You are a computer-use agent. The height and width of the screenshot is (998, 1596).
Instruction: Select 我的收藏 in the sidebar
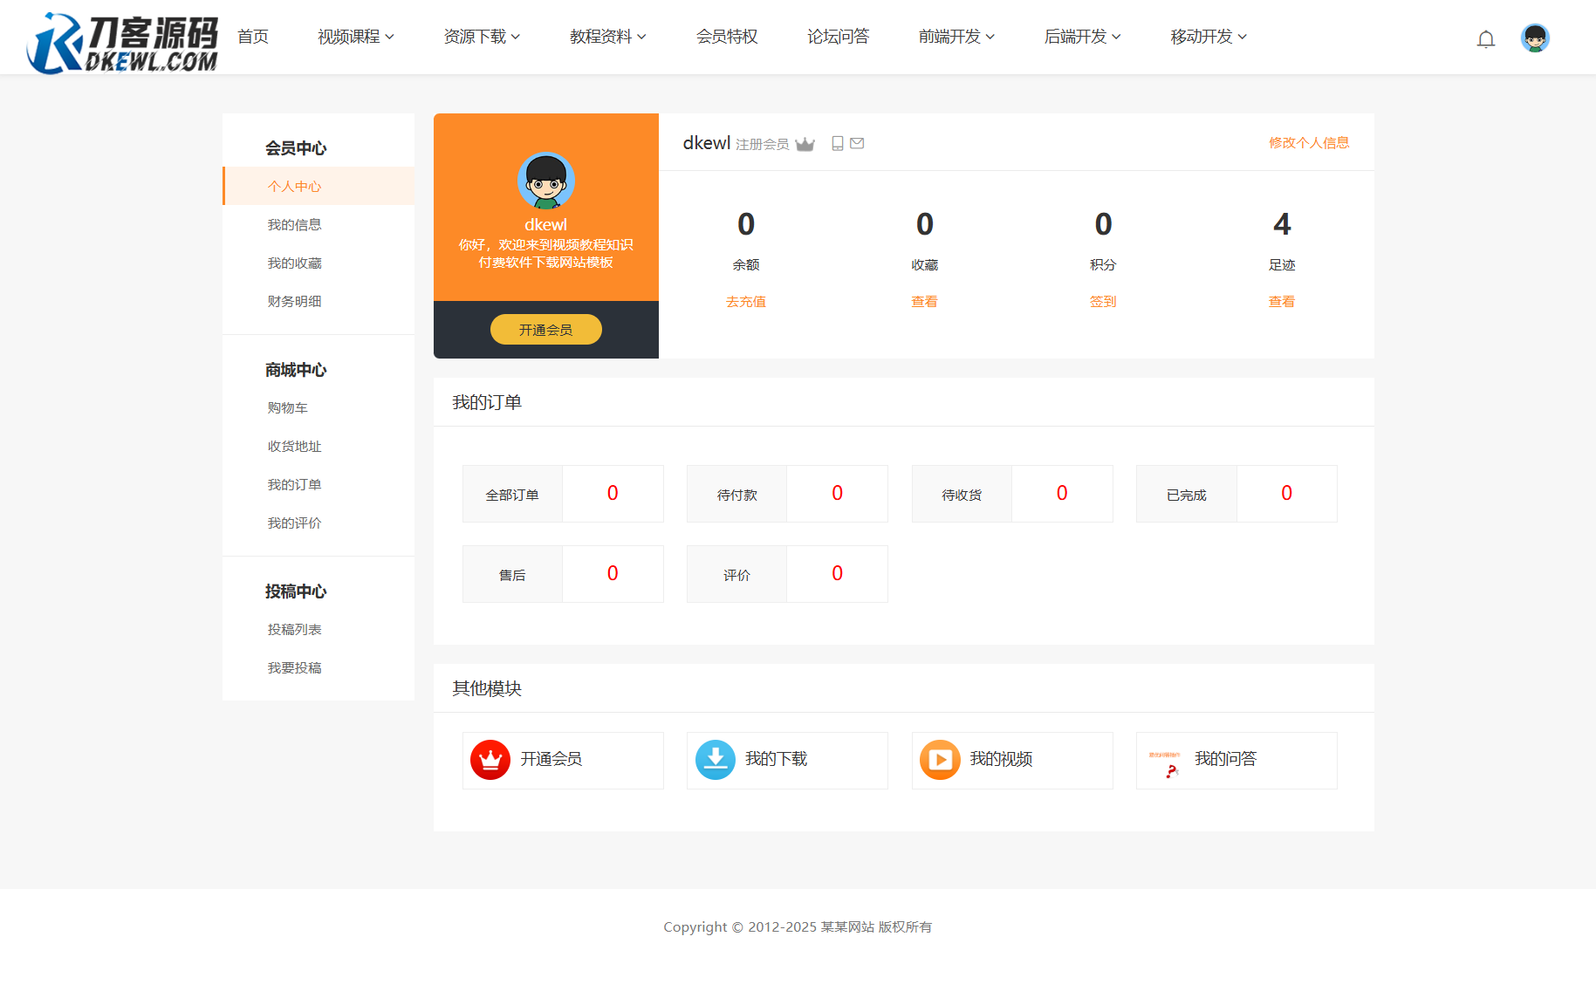point(294,263)
